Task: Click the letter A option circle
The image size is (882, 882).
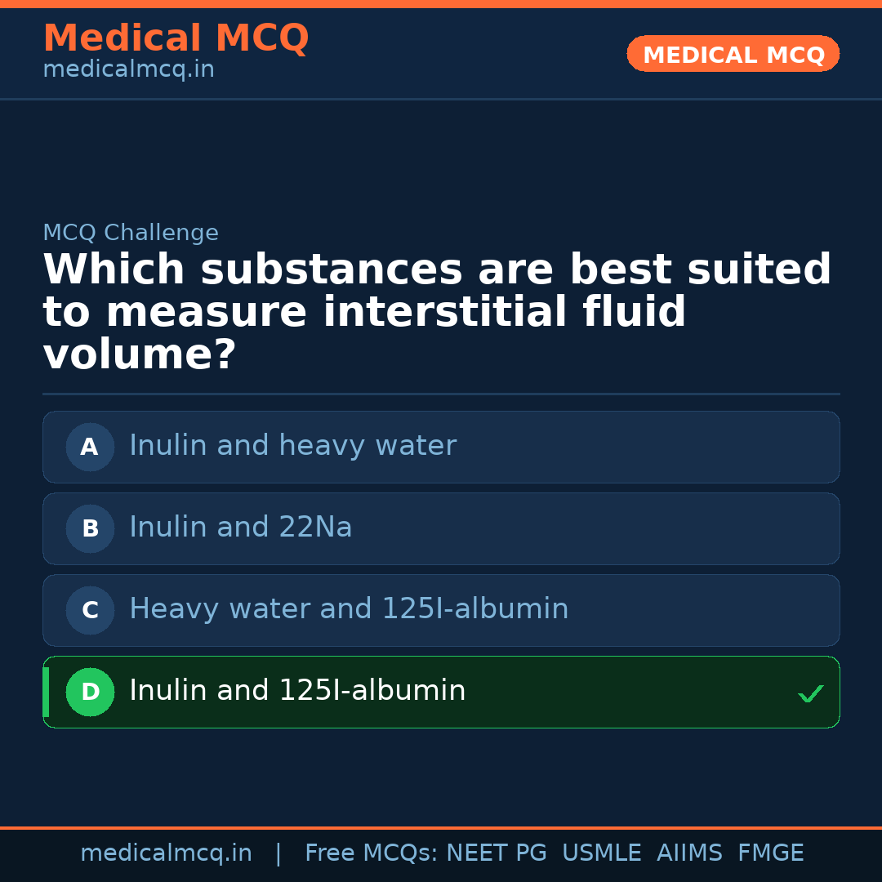Action: [90, 447]
